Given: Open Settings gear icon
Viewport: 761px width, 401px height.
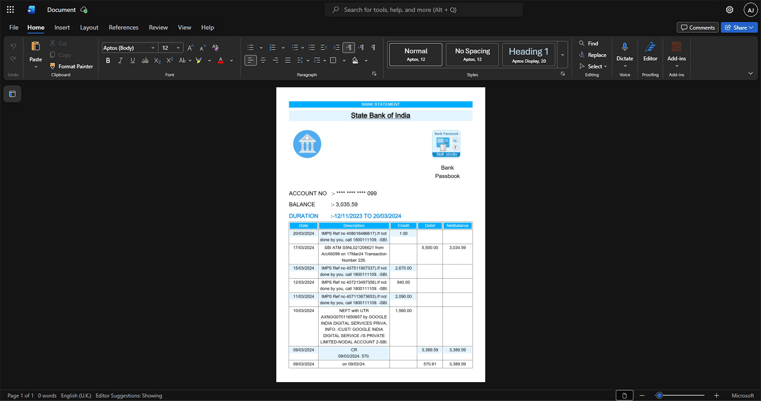Looking at the screenshot, I should 730,9.
